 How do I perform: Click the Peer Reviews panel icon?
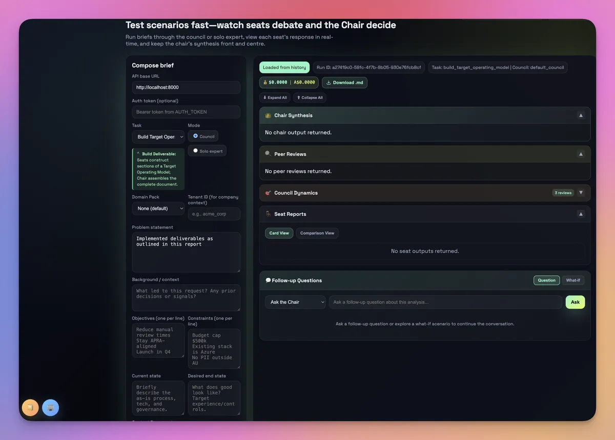(268, 153)
